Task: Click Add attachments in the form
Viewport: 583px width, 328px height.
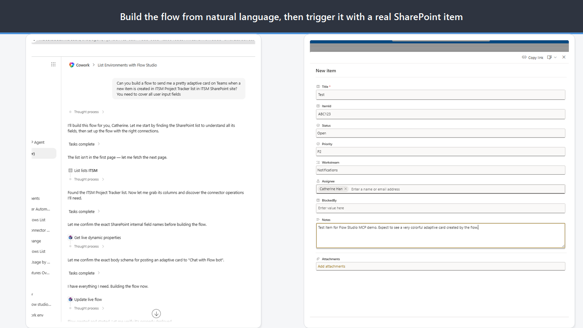Action: click(332, 266)
